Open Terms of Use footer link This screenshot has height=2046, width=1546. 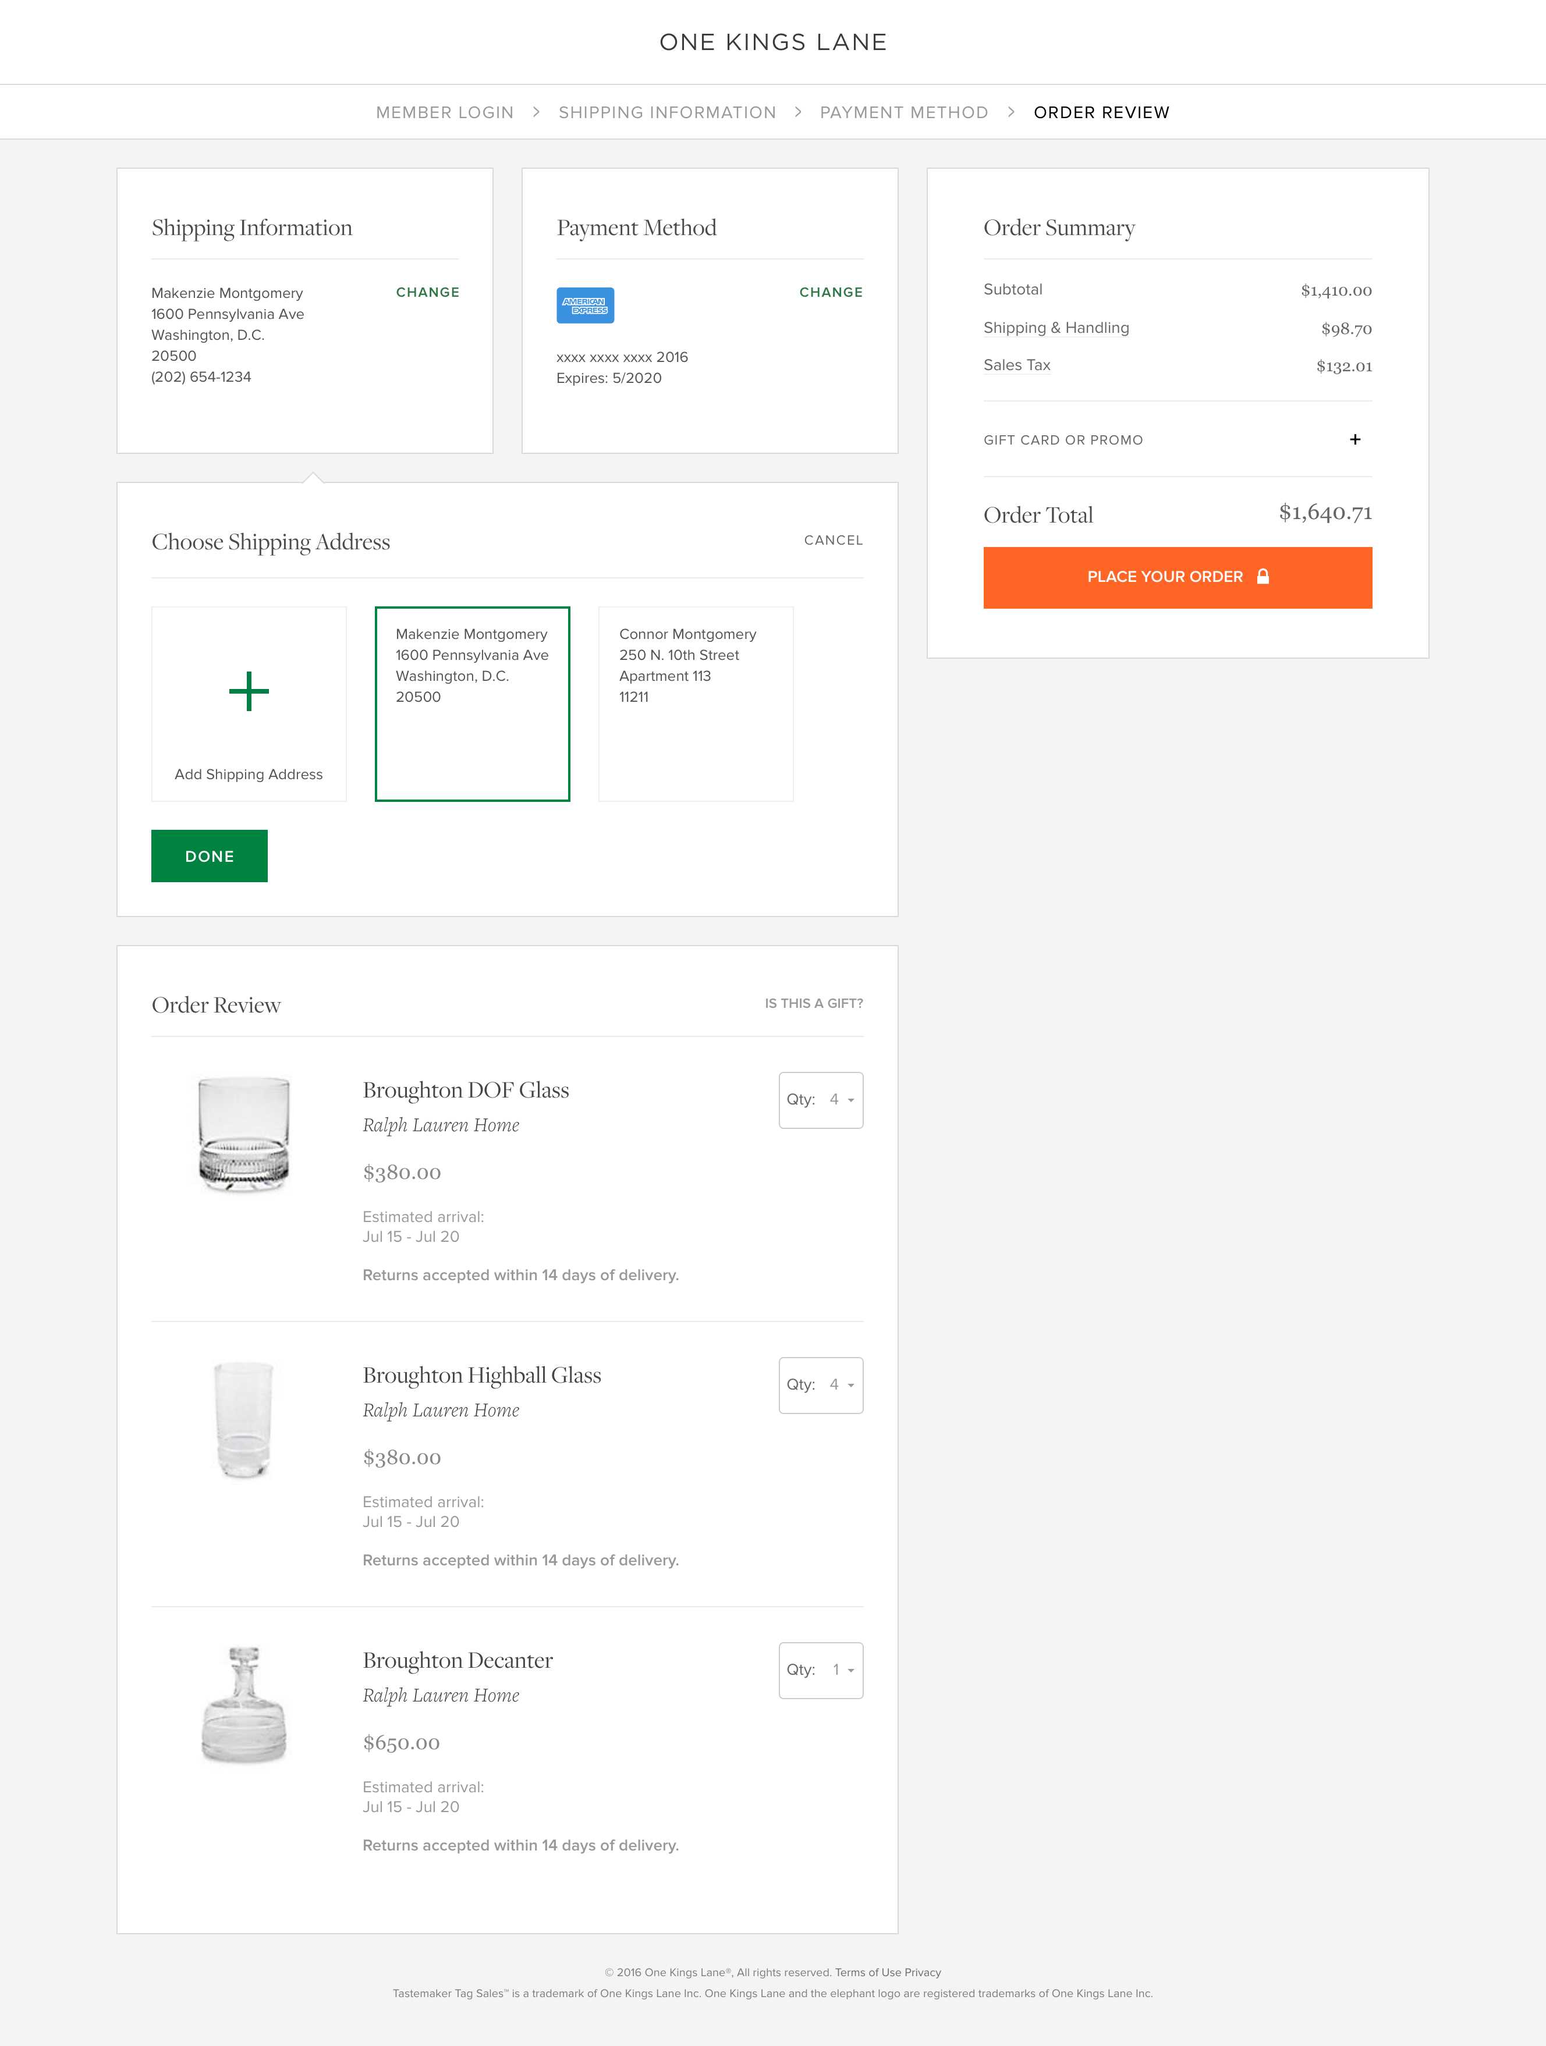[867, 1972]
